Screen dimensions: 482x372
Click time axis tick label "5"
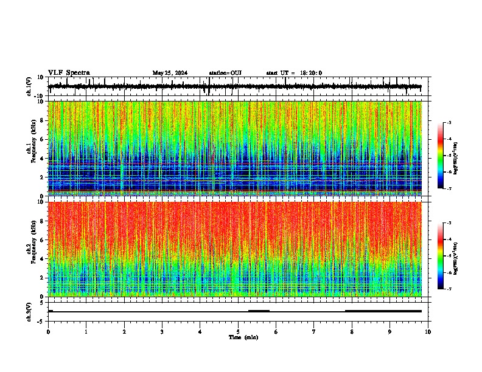pyautogui.click(x=238, y=332)
